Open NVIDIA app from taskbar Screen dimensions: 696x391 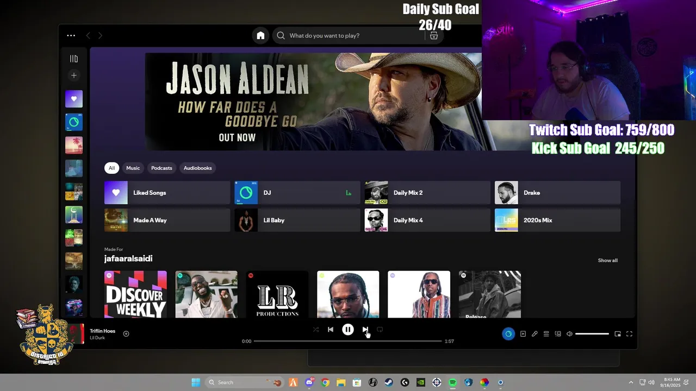coord(420,382)
